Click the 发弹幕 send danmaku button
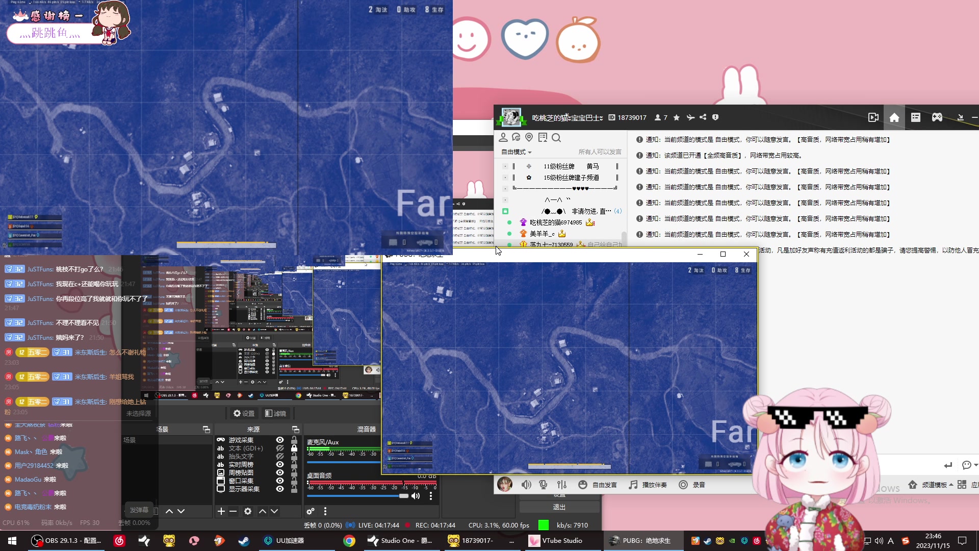The image size is (979, 551). [x=139, y=510]
